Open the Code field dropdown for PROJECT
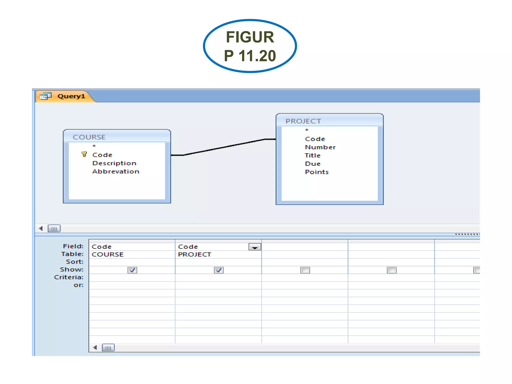This screenshot has width=512, height=384. [x=255, y=247]
